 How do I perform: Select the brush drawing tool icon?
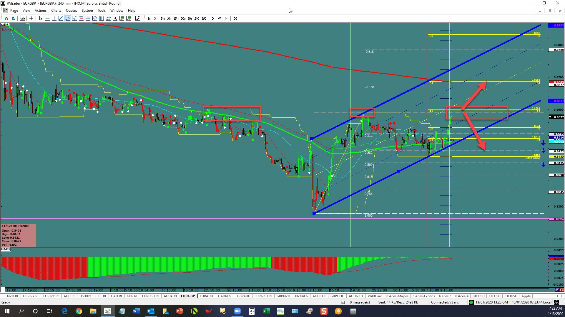tap(137, 18)
